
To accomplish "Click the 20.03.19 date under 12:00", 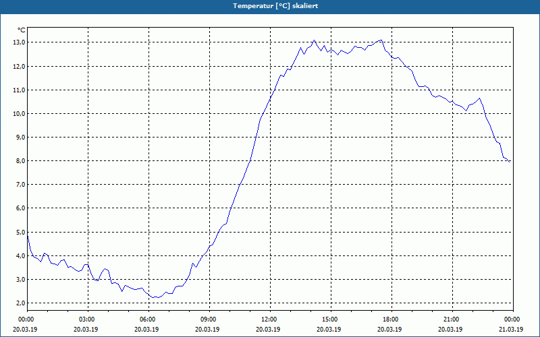I will click(x=268, y=330).
